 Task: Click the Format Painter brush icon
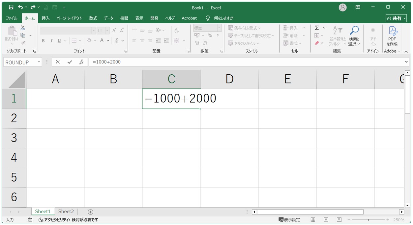pos(23,43)
